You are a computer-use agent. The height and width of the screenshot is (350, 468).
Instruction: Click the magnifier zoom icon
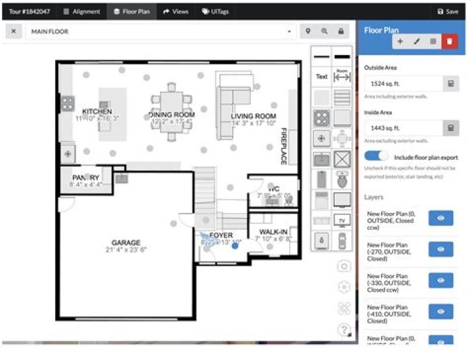[324, 31]
